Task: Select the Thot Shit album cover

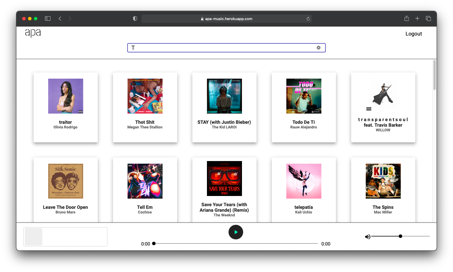Action: (x=145, y=96)
